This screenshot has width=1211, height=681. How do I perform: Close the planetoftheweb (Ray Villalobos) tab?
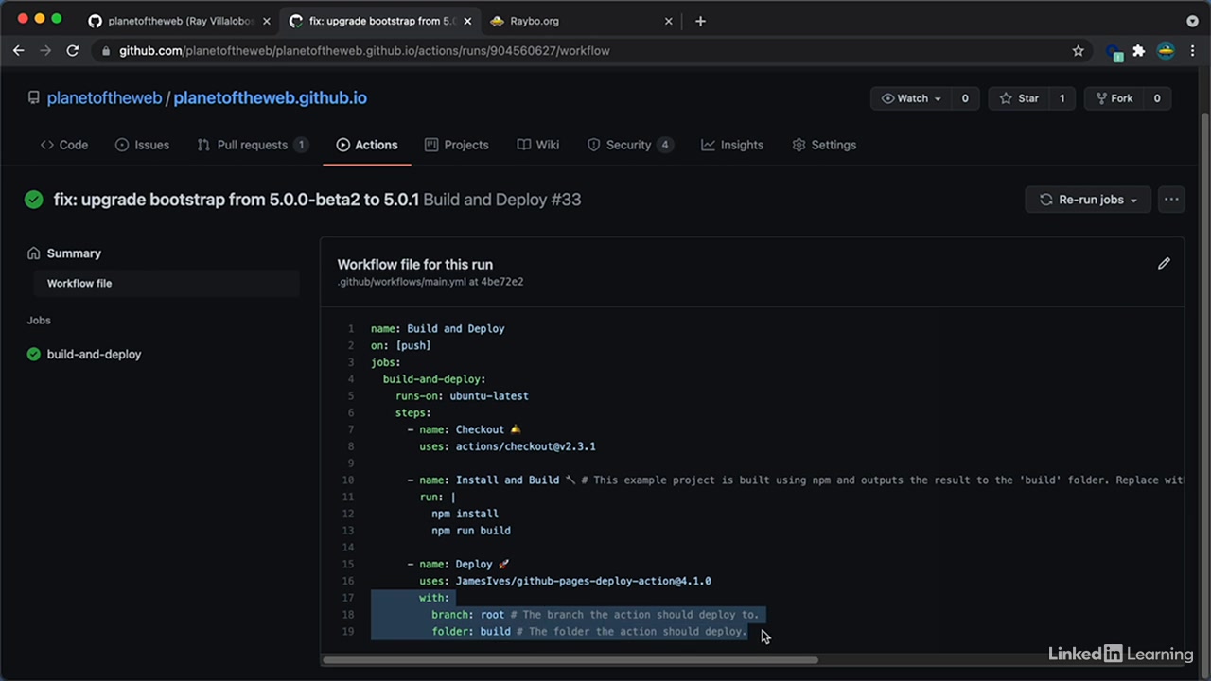click(267, 21)
